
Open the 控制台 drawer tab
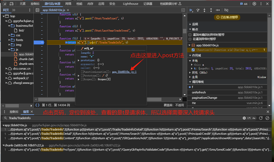coord(14,112)
